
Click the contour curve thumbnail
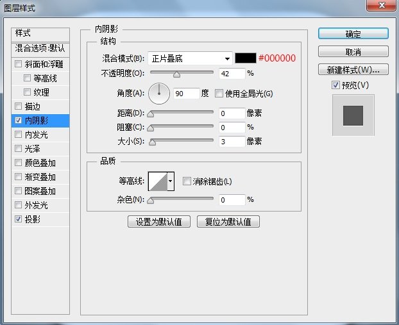[158, 181]
